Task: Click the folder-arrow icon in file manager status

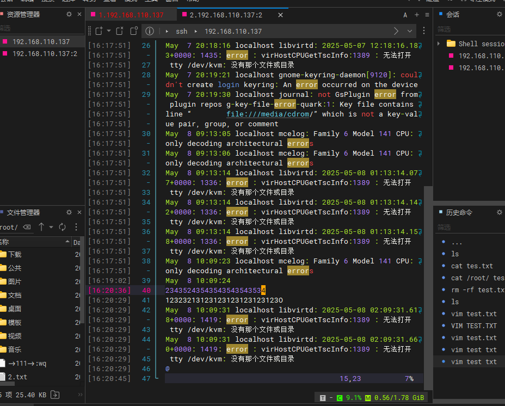Action: click(55, 395)
